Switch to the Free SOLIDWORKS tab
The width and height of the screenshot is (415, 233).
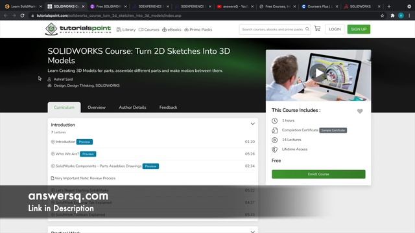pos(108,6)
